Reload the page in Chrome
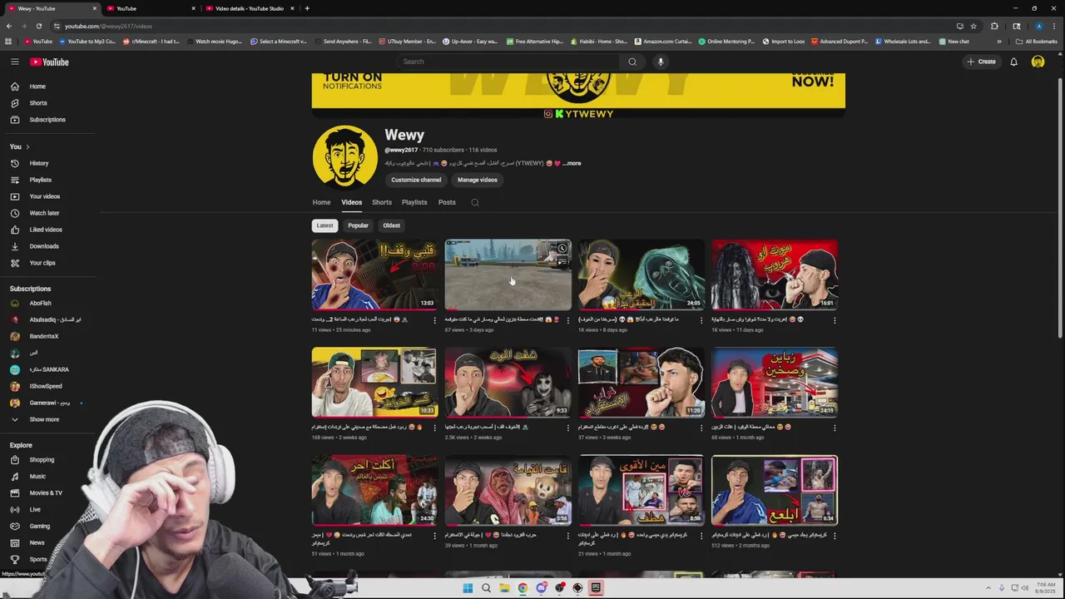The height and width of the screenshot is (599, 1065). (38, 26)
